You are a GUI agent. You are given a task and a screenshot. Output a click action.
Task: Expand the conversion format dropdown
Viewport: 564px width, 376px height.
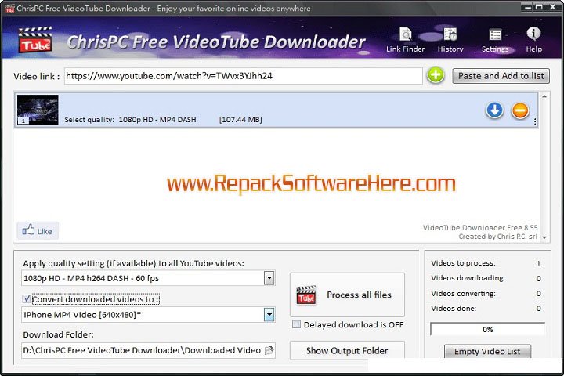tap(269, 315)
